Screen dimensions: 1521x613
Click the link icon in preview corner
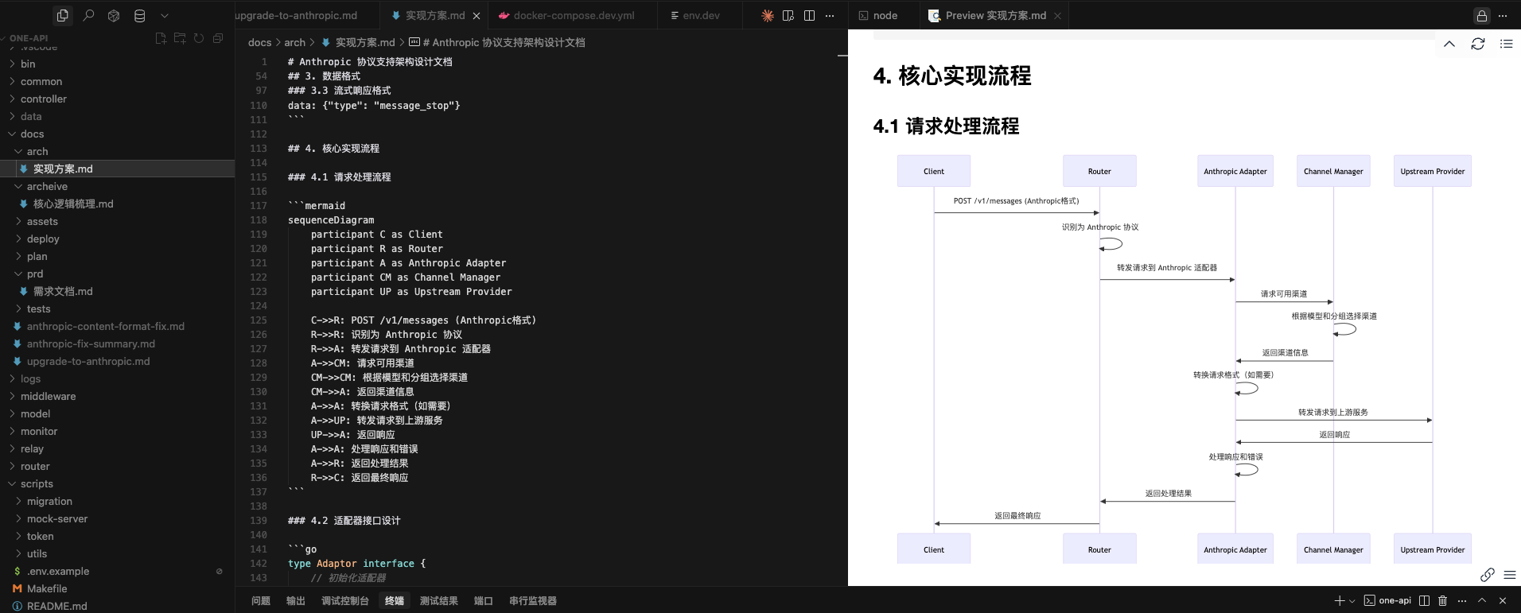[1487, 574]
